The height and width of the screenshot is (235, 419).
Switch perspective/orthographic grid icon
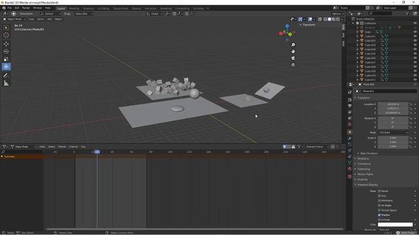pos(293,65)
